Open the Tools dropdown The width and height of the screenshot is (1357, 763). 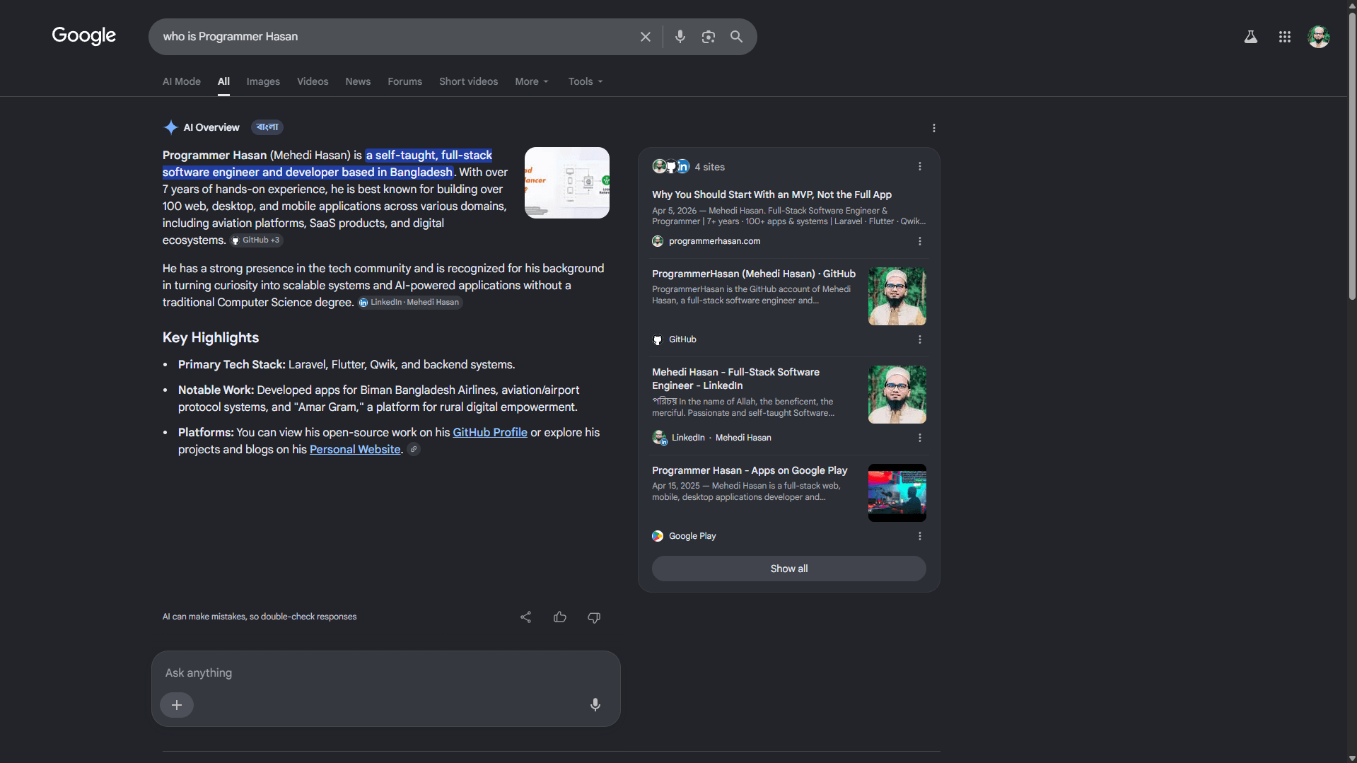pos(586,81)
